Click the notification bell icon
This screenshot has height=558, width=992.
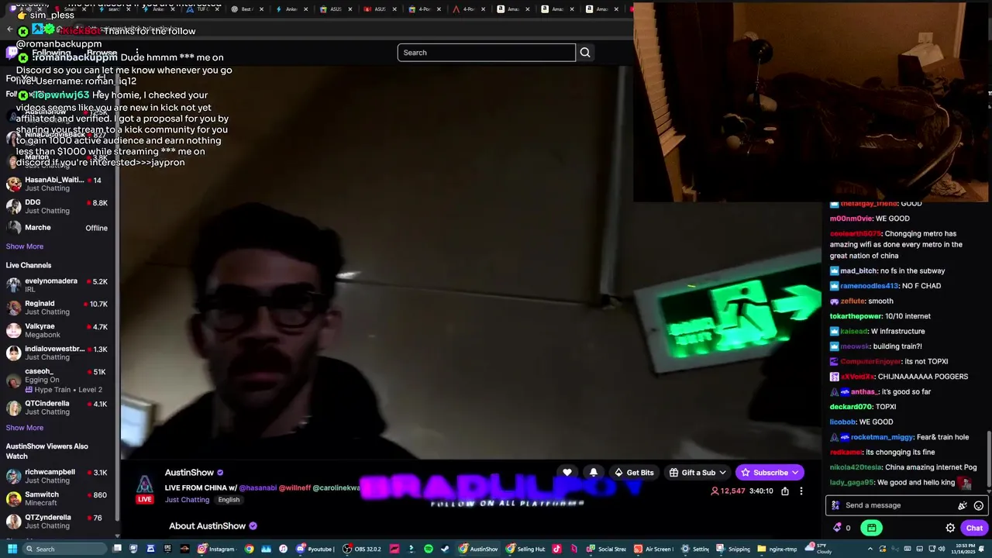tap(594, 473)
